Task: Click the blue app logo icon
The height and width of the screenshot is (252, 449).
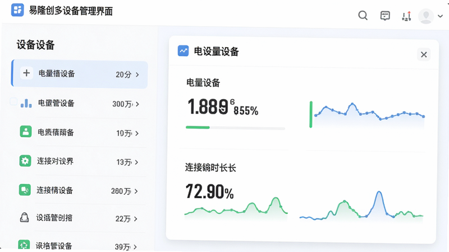Action: (17, 10)
